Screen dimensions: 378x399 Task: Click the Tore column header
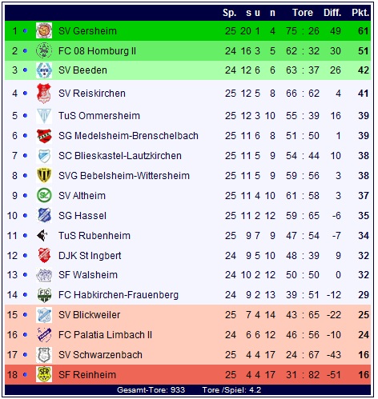click(303, 13)
